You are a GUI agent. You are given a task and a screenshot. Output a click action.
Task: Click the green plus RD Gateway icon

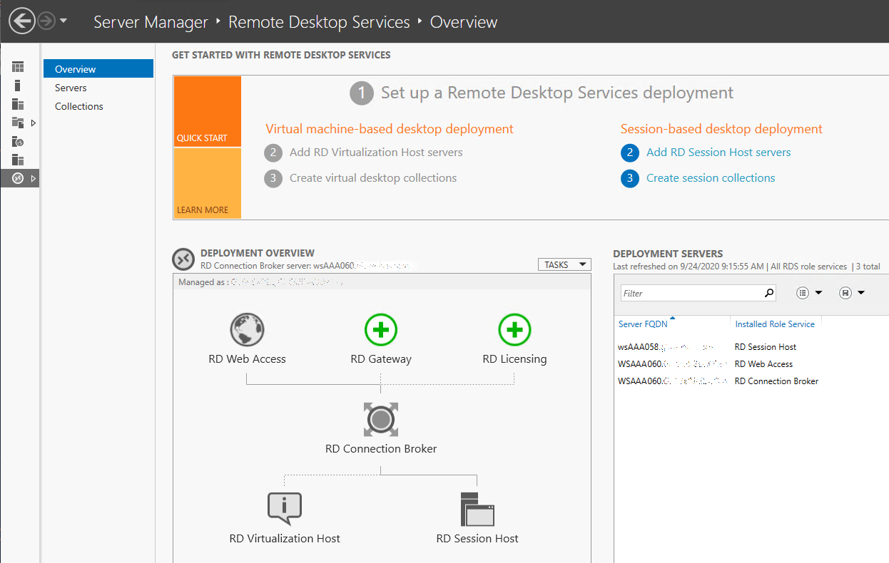[x=381, y=330]
